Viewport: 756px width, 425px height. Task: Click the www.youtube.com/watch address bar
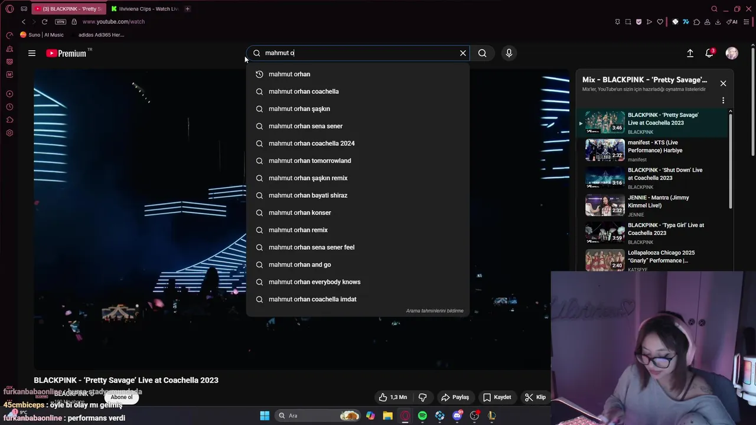click(113, 22)
